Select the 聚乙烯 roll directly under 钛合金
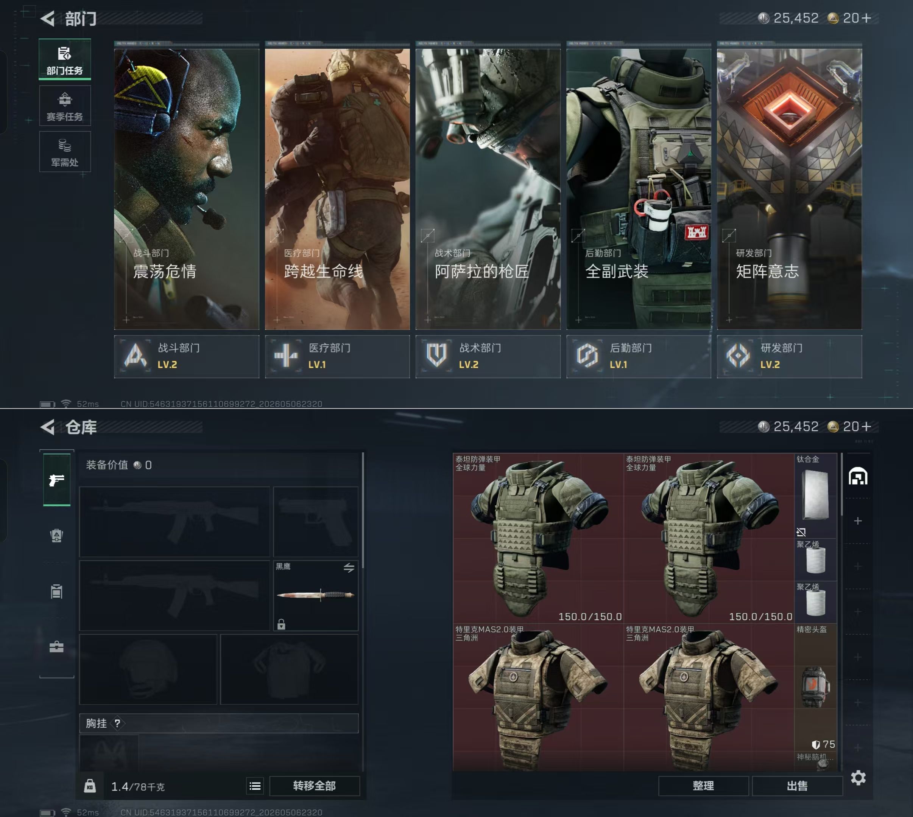This screenshot has height=817, width=913. click(x=816, y=559)
